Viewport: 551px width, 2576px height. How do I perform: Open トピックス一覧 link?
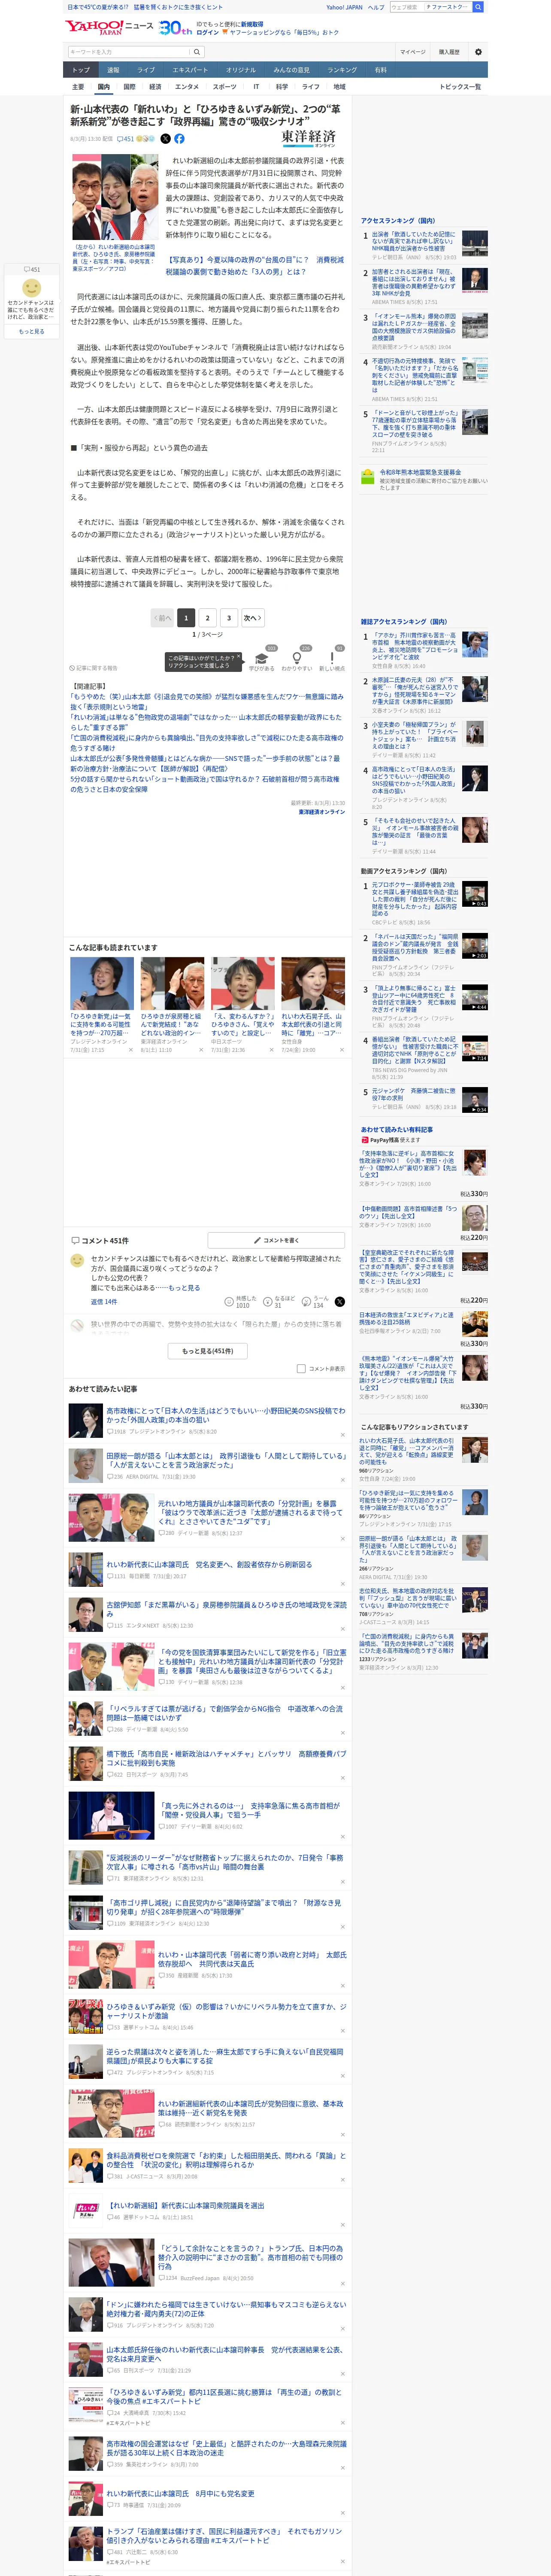point(460,87)
